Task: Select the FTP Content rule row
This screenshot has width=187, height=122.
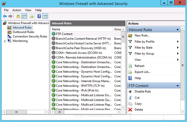Action: [86, 34]
